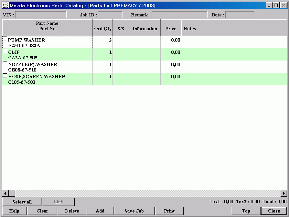
Task: Minimize the Mazda Parts Catalog window
Action: (269, 5)
